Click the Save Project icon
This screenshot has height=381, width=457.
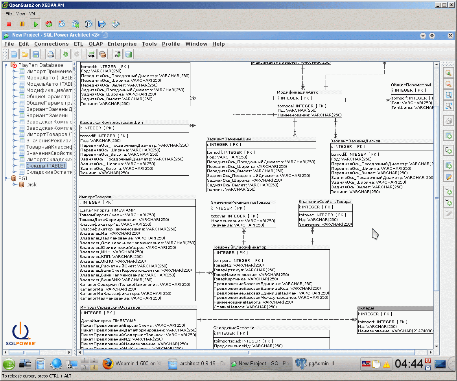coord(36,55)
